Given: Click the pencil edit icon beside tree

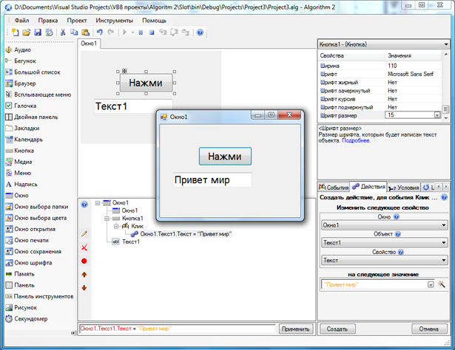Looking at the screenshot, I should tap(84, 233).
